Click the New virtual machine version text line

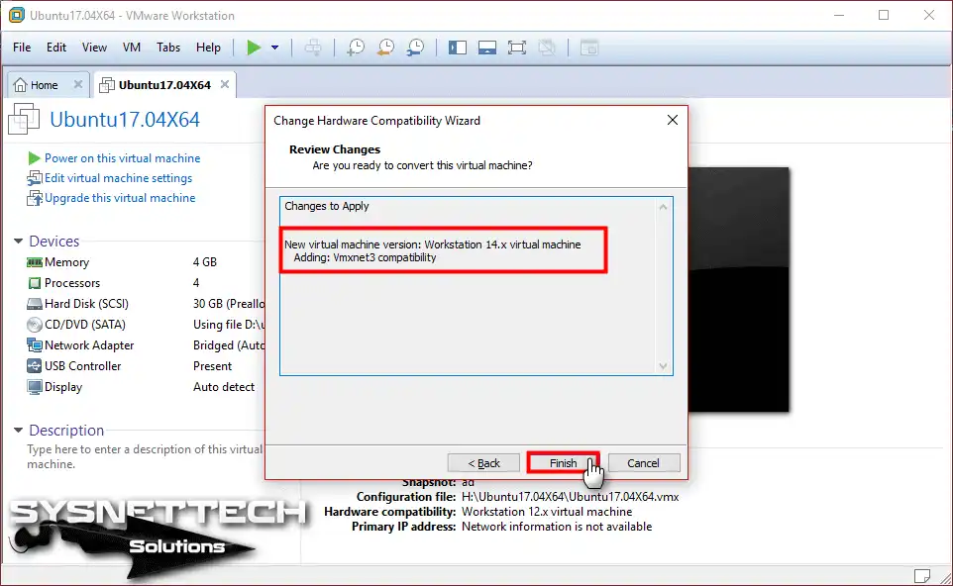tap(433, 244)
